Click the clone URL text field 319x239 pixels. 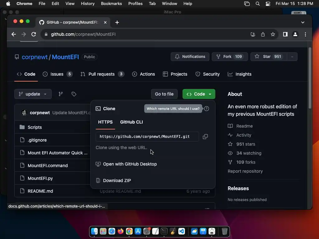pyautogui.click(x=147, y=137)
